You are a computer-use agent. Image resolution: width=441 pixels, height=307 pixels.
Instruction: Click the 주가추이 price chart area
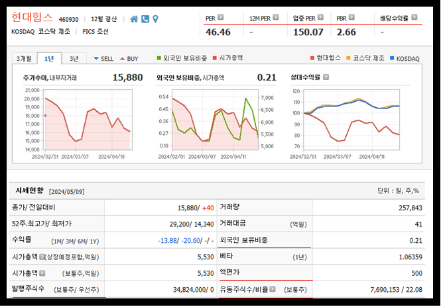pos(88,120)
